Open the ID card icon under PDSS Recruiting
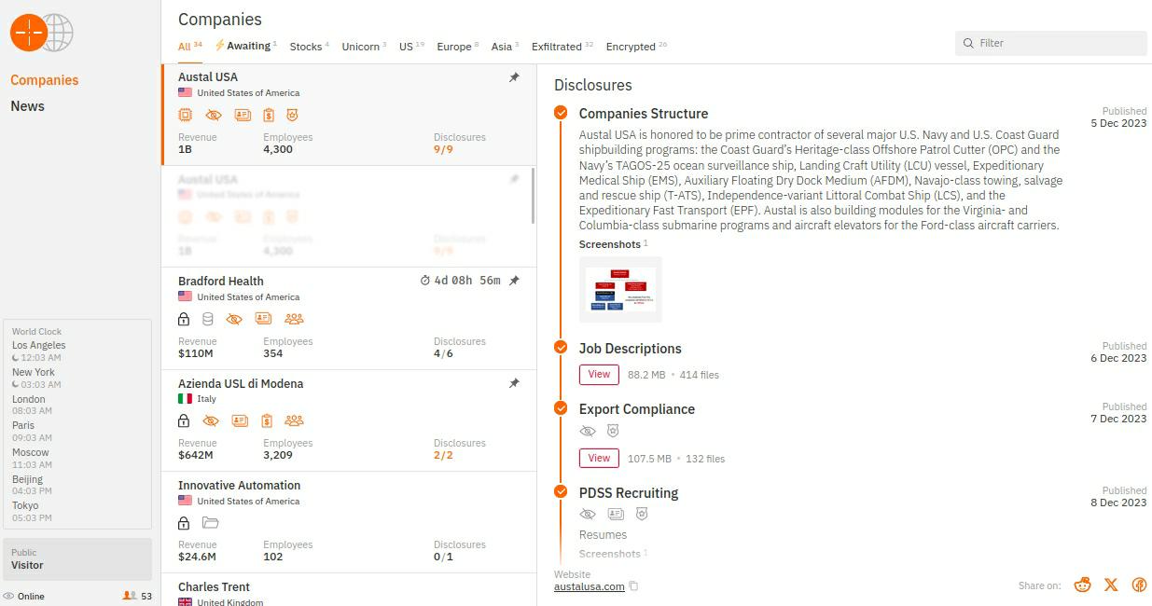The image size is (1152, 606). pos(616,514)
